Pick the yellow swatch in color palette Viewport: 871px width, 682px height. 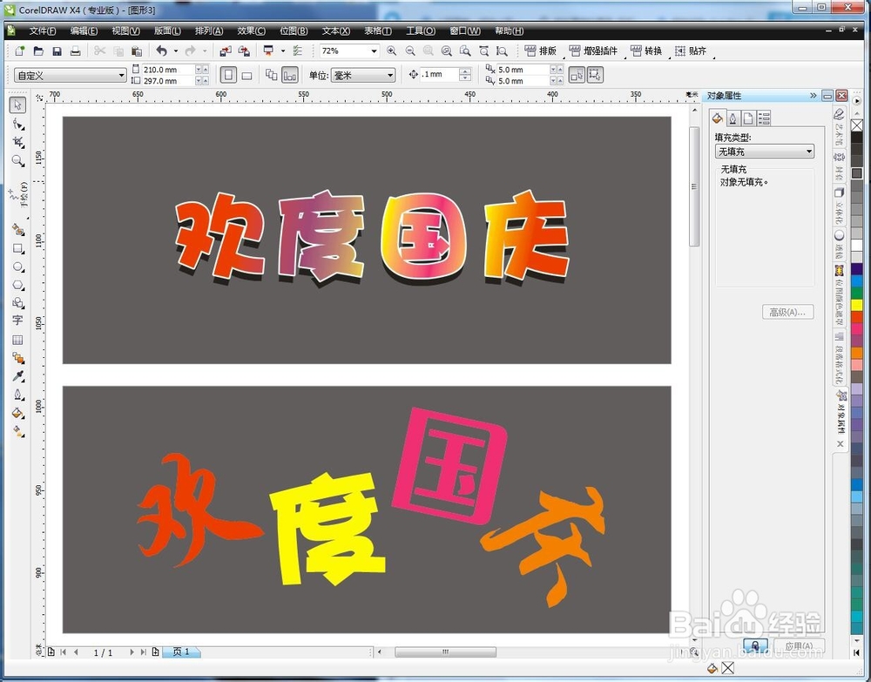point(857,305)
